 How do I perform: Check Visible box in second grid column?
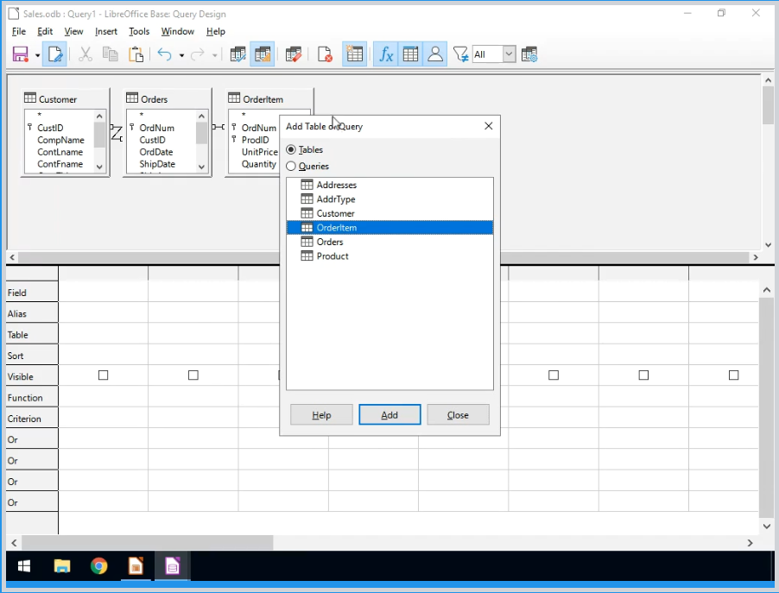(193, 375)
